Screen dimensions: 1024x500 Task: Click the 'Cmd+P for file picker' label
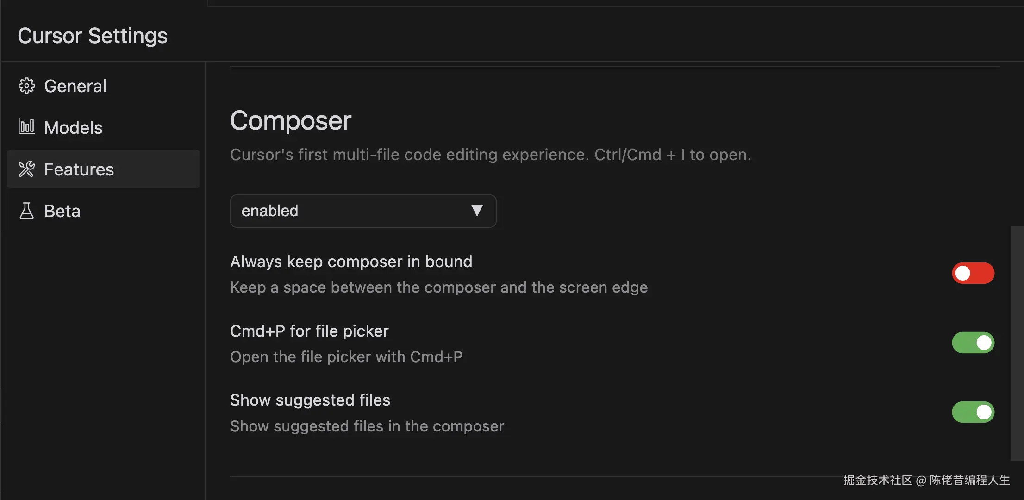point(309,331)
